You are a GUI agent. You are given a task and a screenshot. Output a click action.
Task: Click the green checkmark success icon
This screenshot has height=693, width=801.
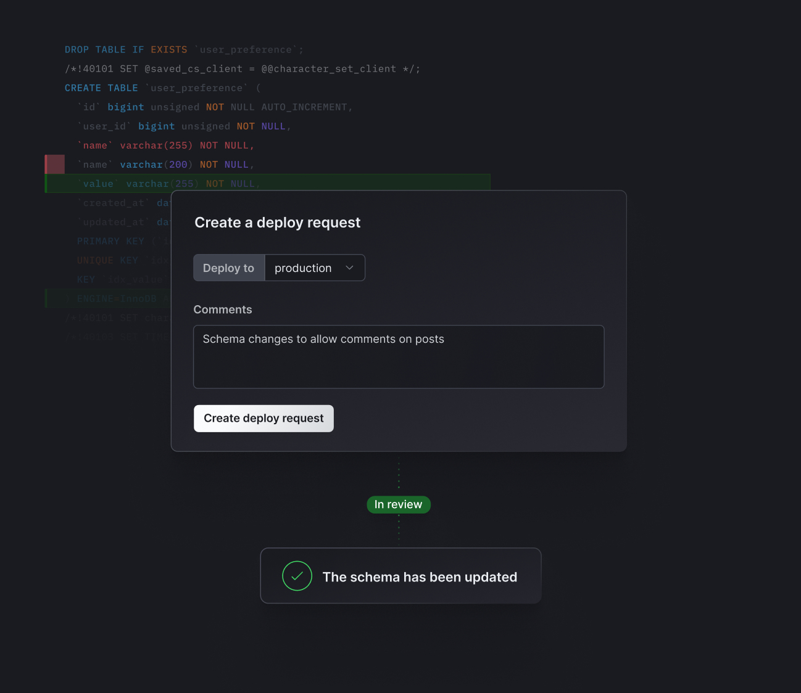(297, 575)
